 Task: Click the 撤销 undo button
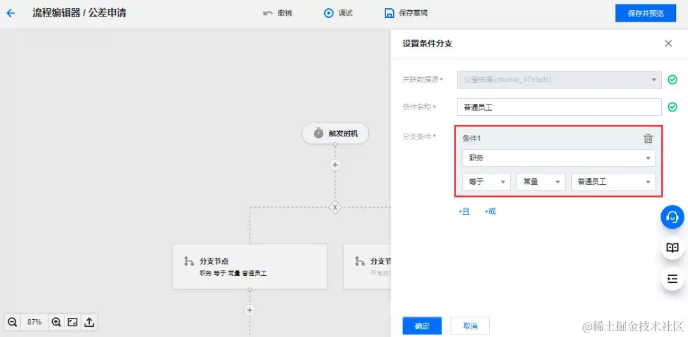pyautogui.click(x=277, y=13)
